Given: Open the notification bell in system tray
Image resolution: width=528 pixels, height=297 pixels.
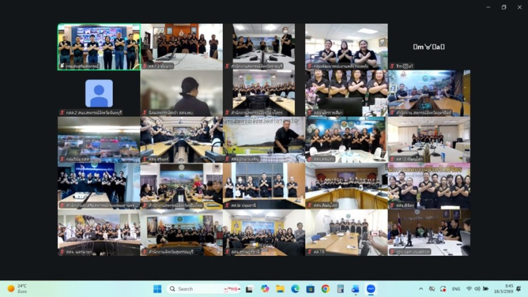Looking at the screenshot, I should click(x=519, y=288).
